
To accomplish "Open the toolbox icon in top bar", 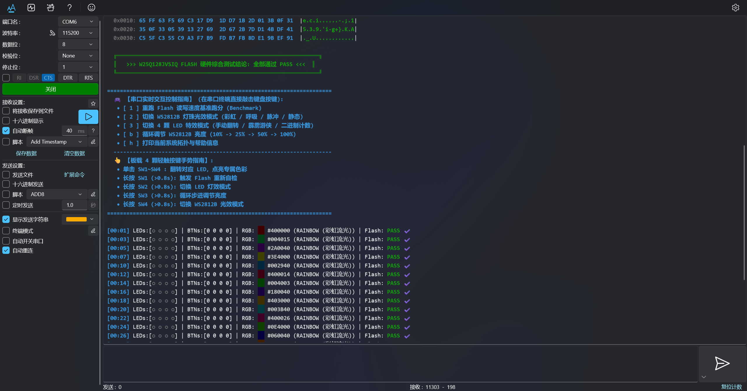I will pos(50,8).
